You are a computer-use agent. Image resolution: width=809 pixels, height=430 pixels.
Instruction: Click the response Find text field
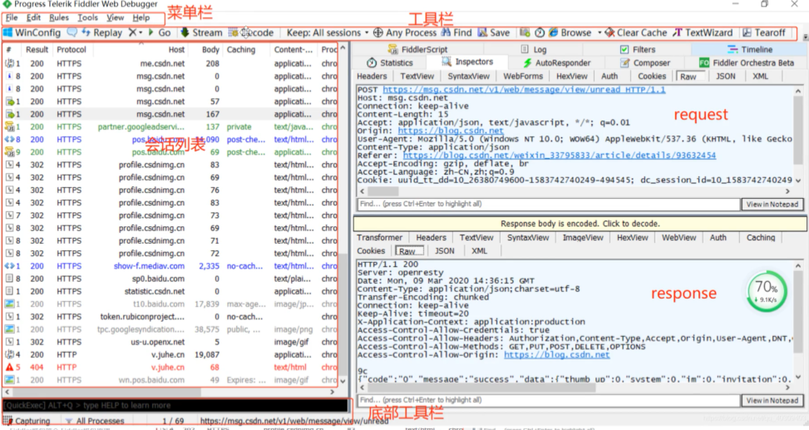pyautogui.click(x=548, y=400)
